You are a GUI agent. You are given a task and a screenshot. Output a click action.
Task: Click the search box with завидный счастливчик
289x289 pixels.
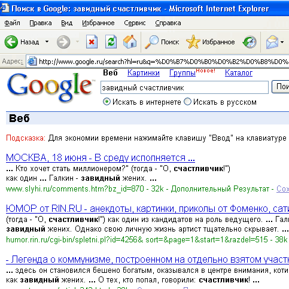[184, 87]
